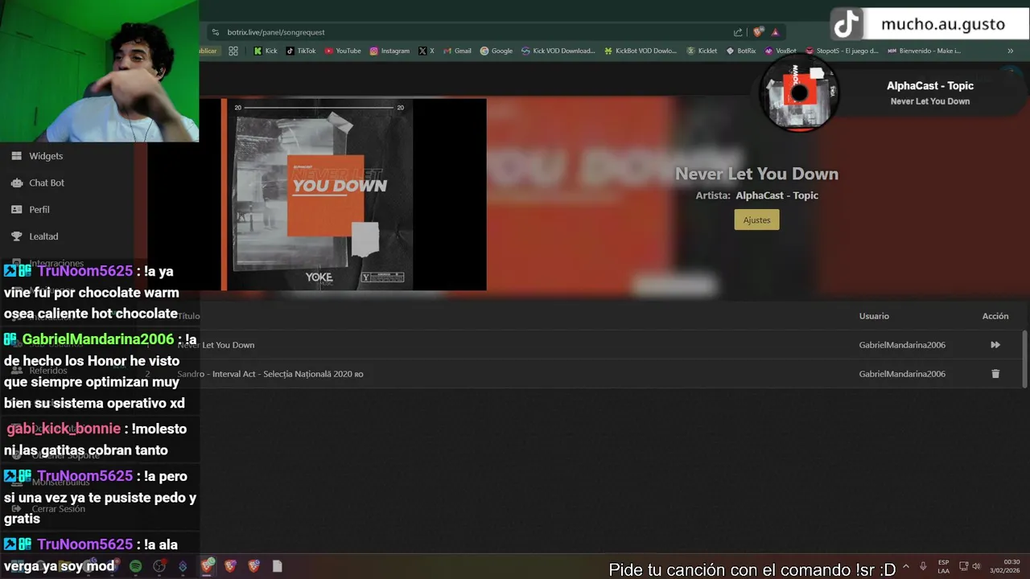Click the spinning album disc widget

[x=798, y=94]
